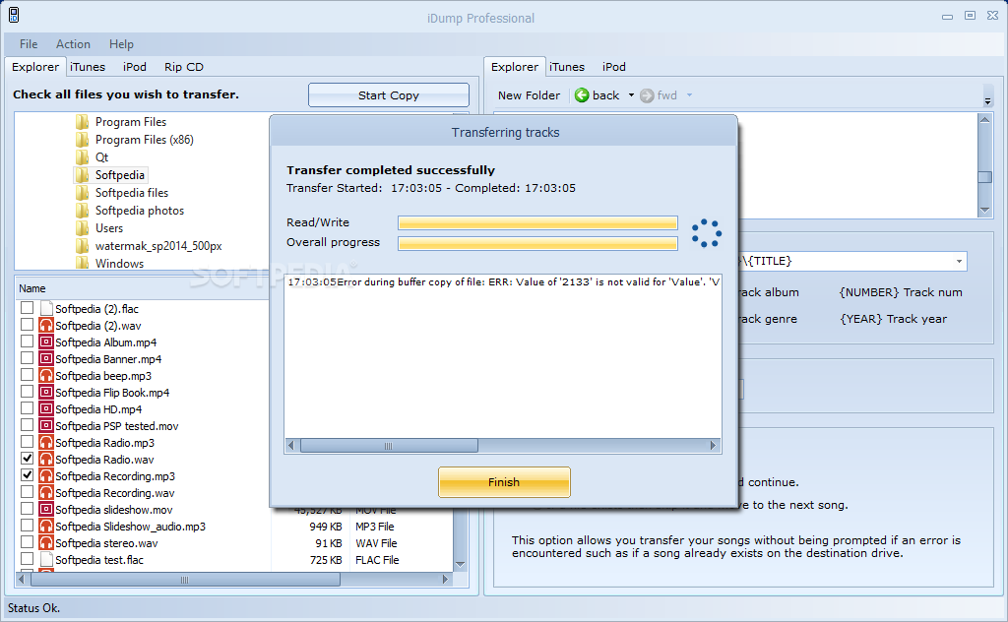Click the {NUMBER} Track num token
The width and height of the screenshot is (1008, 622).
(x=901, y=292)
